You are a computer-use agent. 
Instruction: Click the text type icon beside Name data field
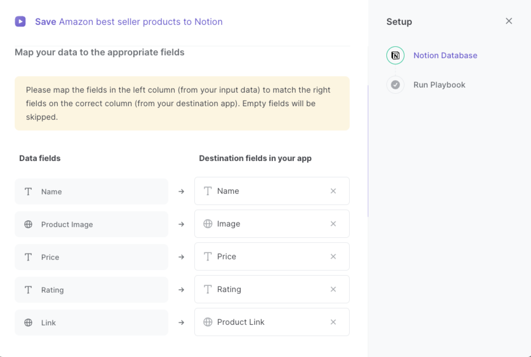[x=28, y=191]
